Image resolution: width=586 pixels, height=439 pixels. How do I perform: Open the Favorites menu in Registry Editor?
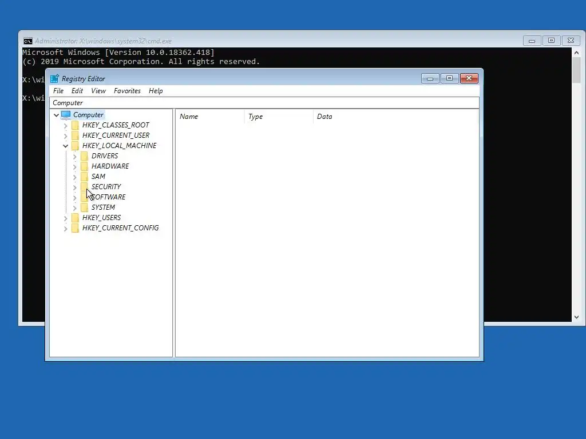[x=127, y=91]
